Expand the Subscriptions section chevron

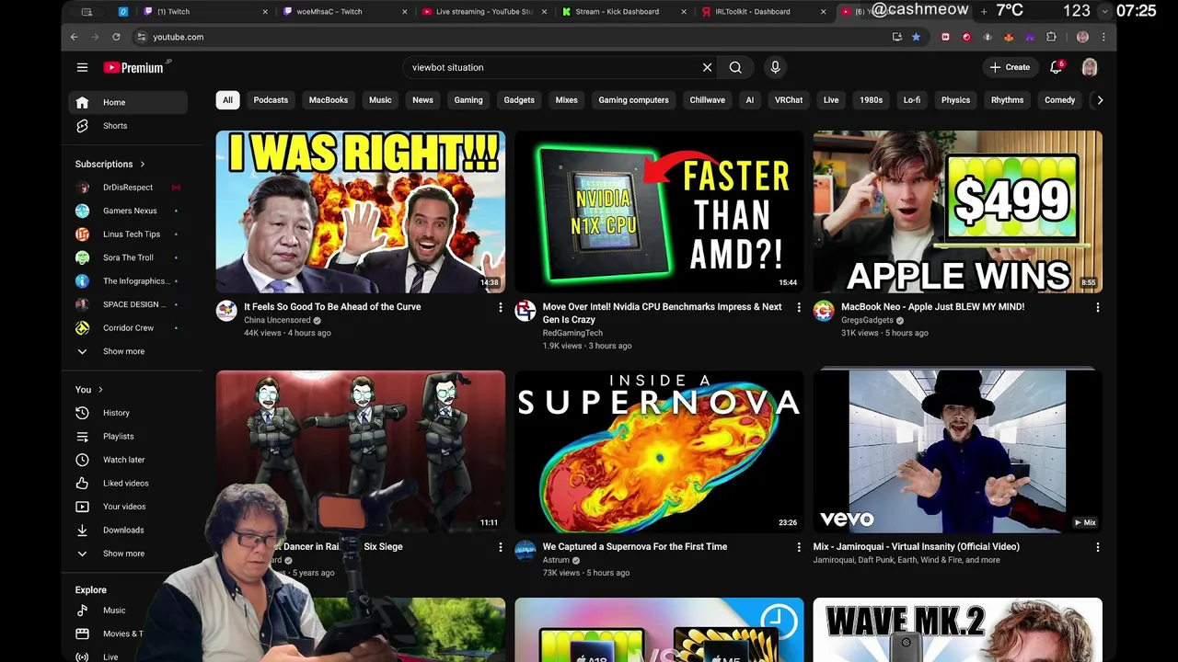click(143, 164)
